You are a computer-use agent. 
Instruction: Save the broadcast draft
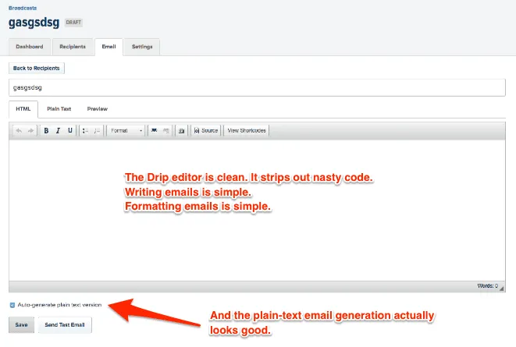coord(21,325)
